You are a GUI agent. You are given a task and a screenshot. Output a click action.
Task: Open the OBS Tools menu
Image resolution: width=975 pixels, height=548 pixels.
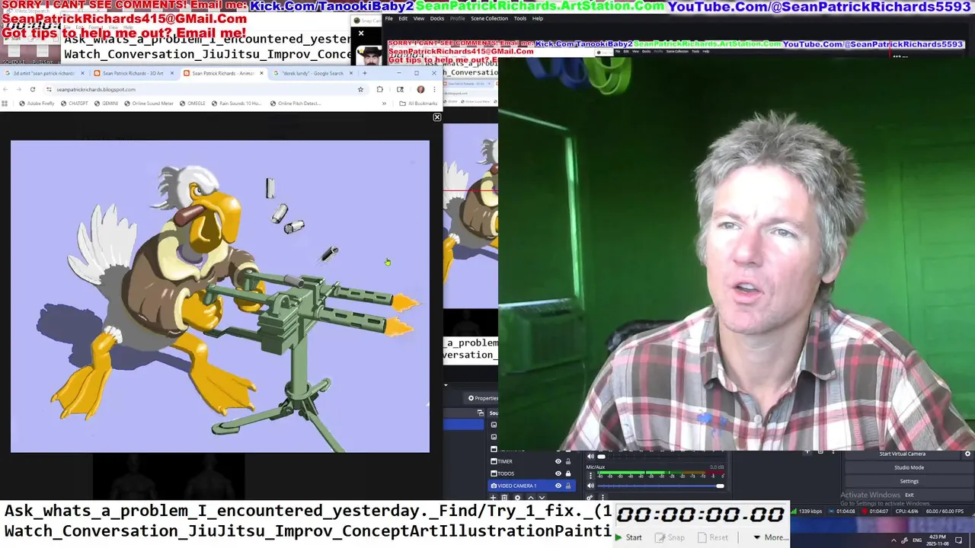520,18
